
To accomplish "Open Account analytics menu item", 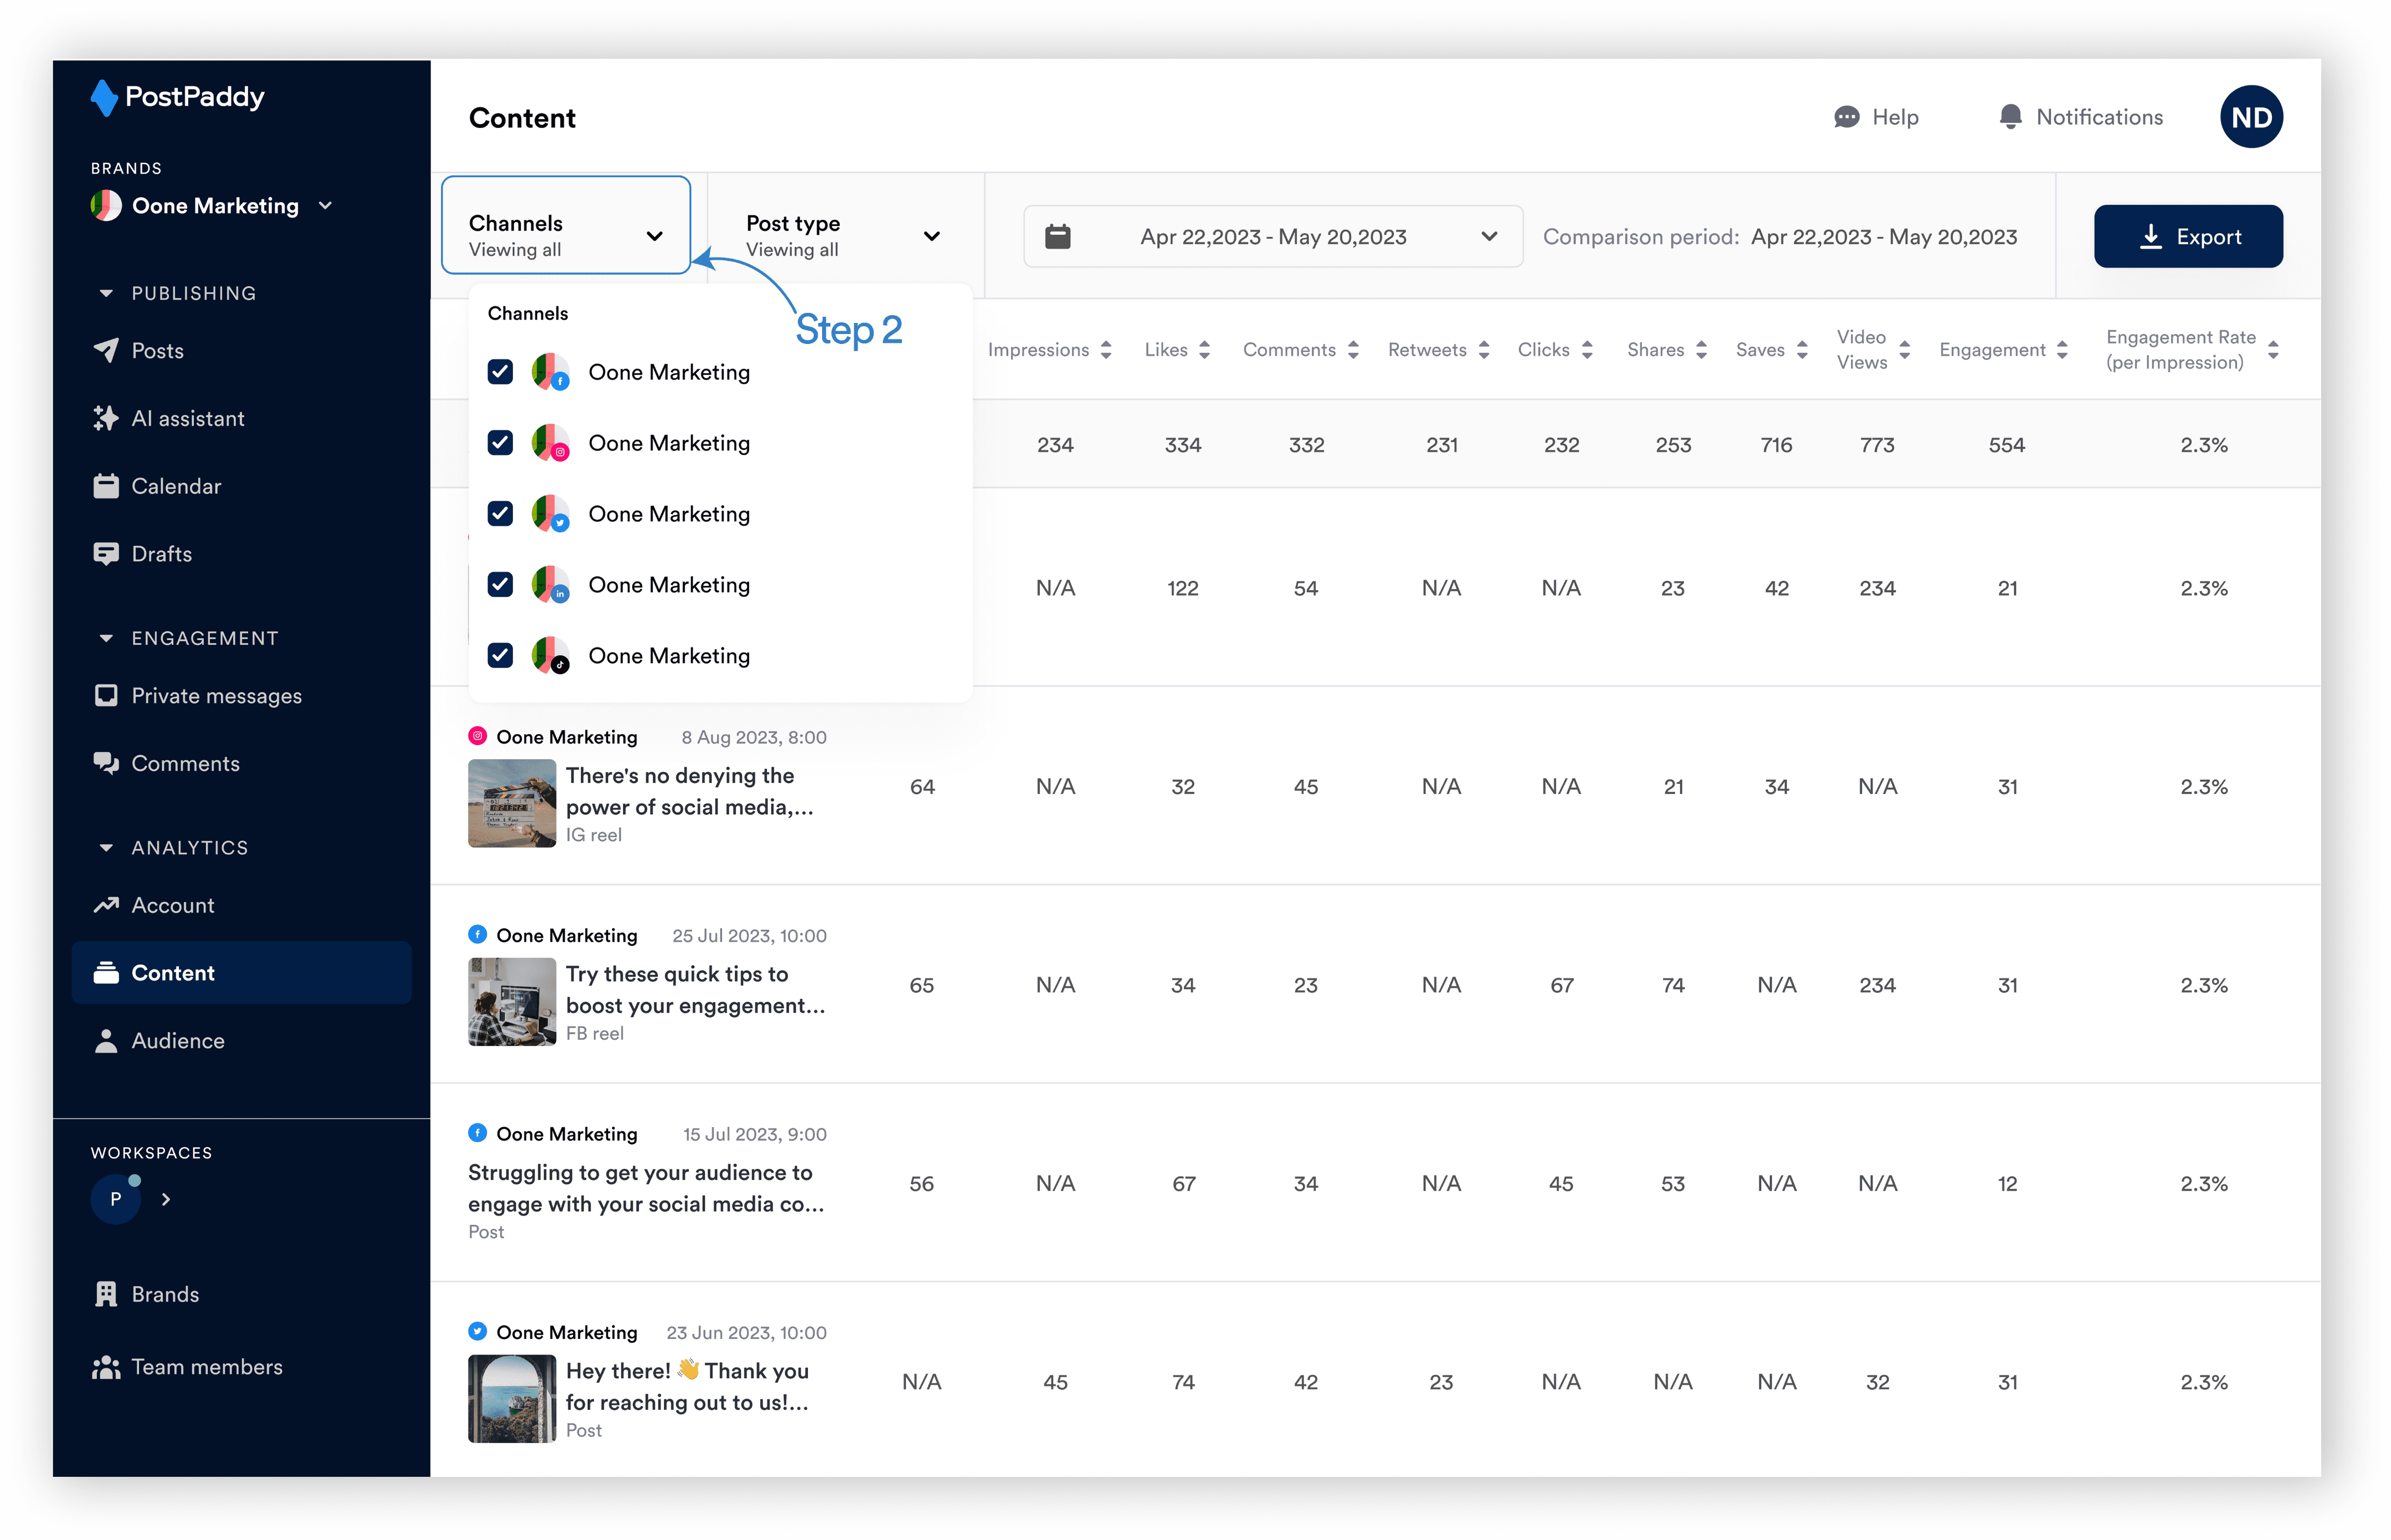I will [x=172, y=905].
